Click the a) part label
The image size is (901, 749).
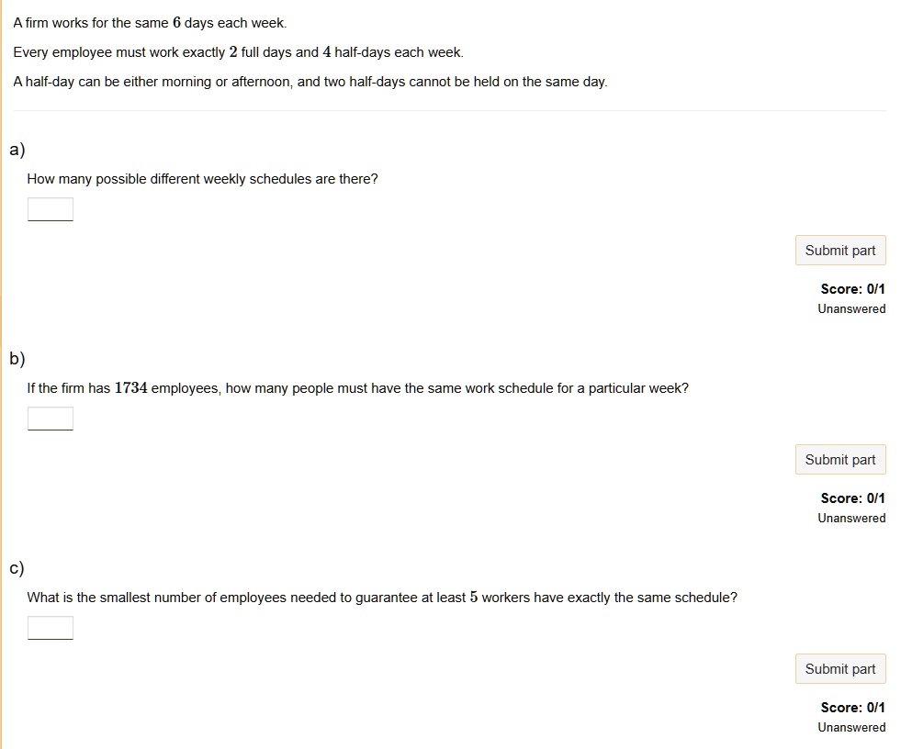click(x=17, y=150)
